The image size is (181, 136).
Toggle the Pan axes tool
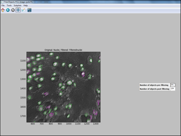[x=18, y=10]
